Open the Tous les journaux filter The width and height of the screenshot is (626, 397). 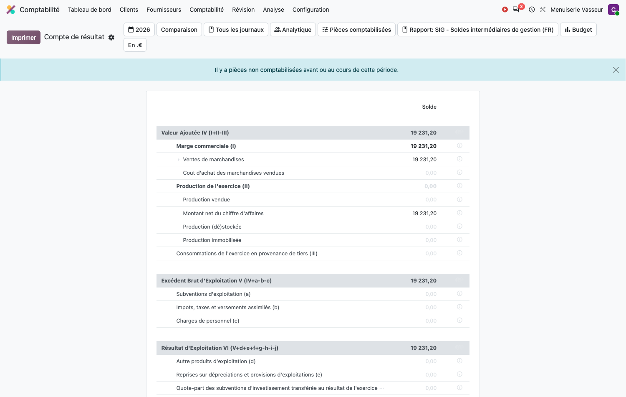236,30
